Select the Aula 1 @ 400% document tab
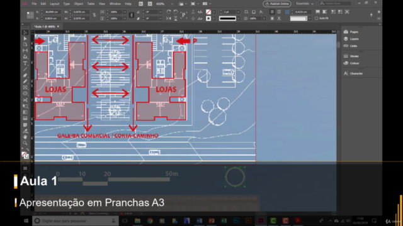Image resolution: width=403 pixels, height=226 pixels. click(46, 26)
